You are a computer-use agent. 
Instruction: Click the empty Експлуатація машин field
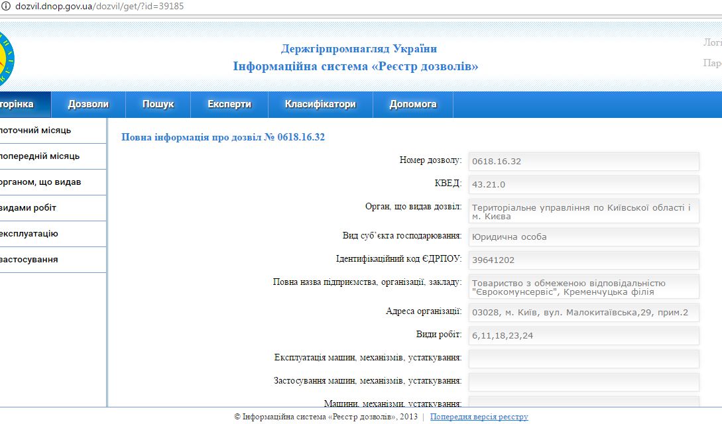tap(583, 358)
